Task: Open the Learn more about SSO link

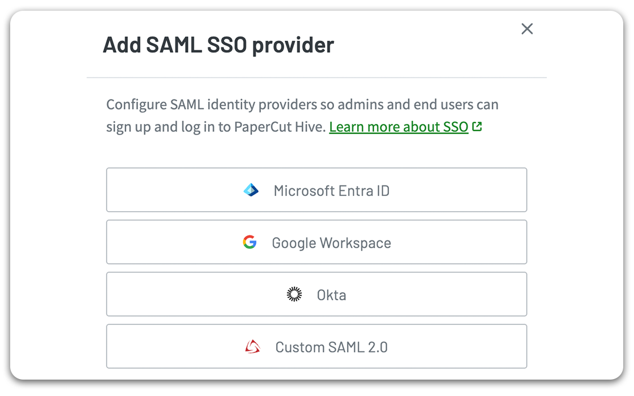Action: click(x=399, y=127)
